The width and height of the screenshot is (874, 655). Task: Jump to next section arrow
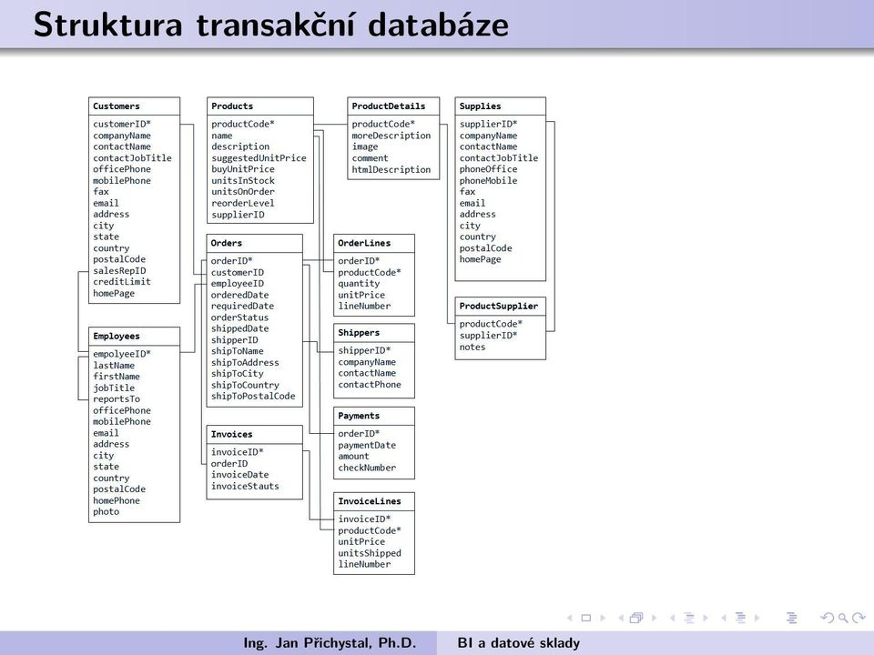[x=757, y=618]
